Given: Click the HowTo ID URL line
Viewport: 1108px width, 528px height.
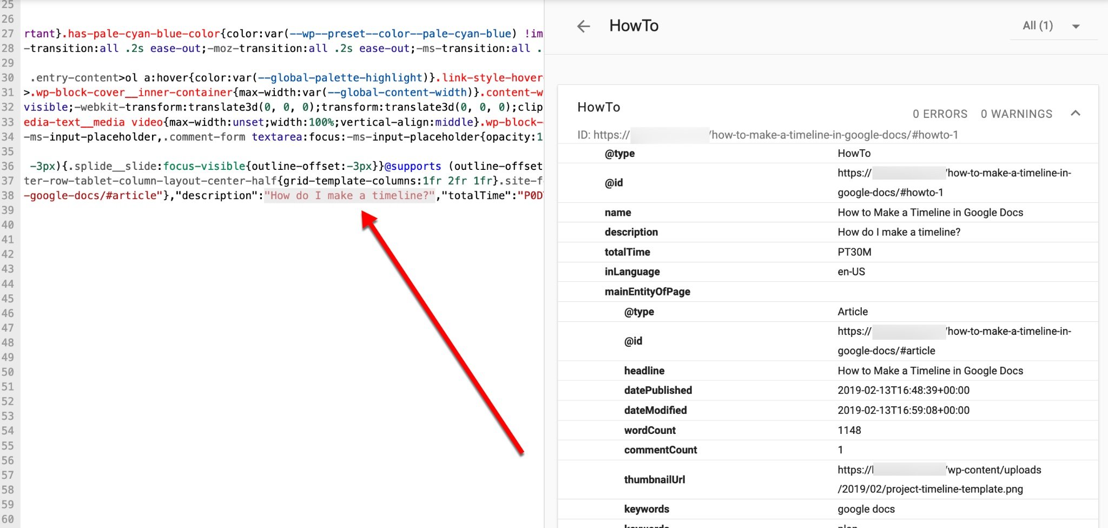Looking at the screenshot, I should 767,135.
